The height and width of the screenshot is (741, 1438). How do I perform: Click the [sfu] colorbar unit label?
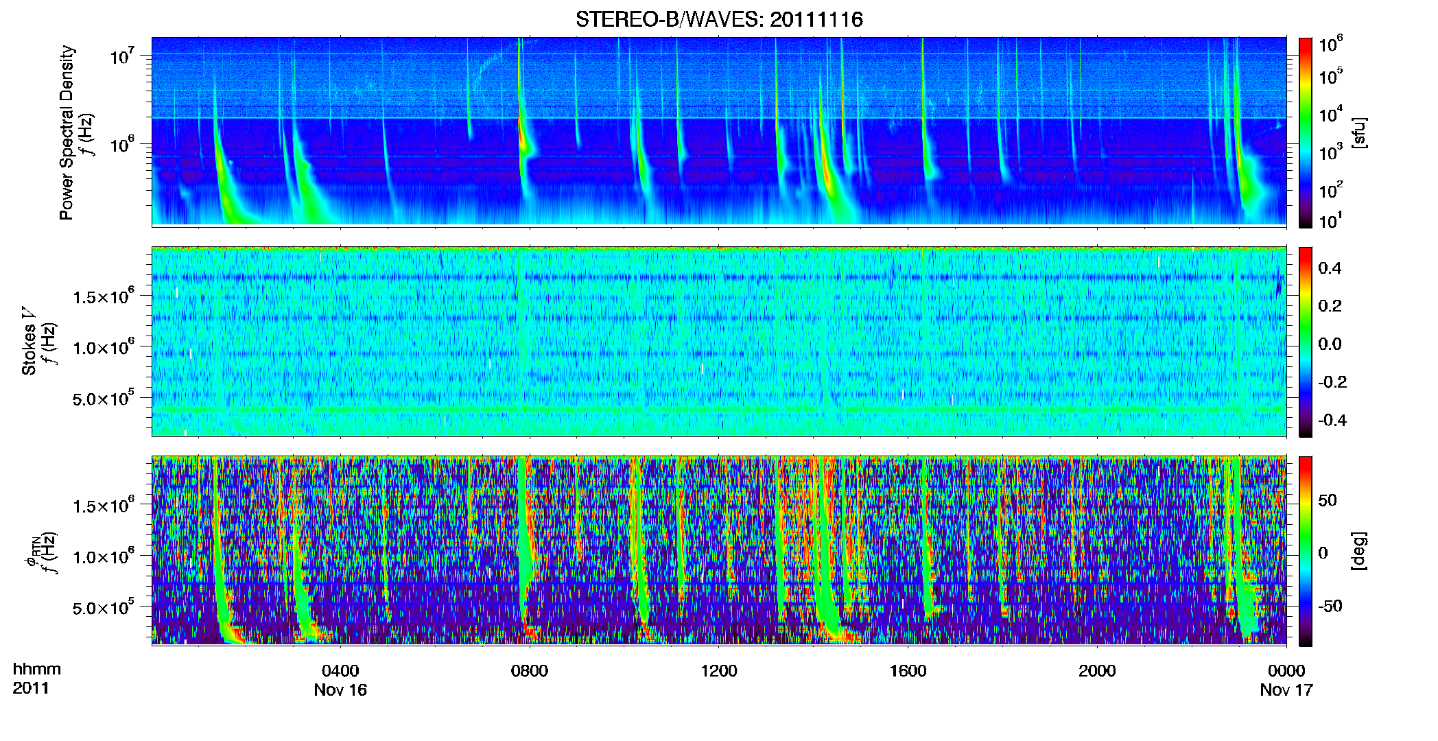tap(1358, 132)
